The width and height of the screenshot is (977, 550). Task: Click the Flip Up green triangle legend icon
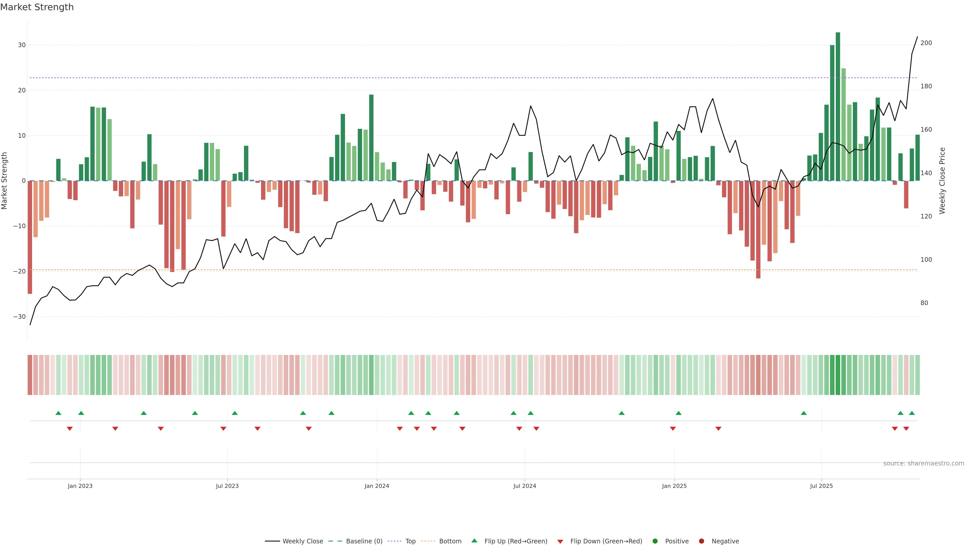pyautogui.click(x=474, y=541)
